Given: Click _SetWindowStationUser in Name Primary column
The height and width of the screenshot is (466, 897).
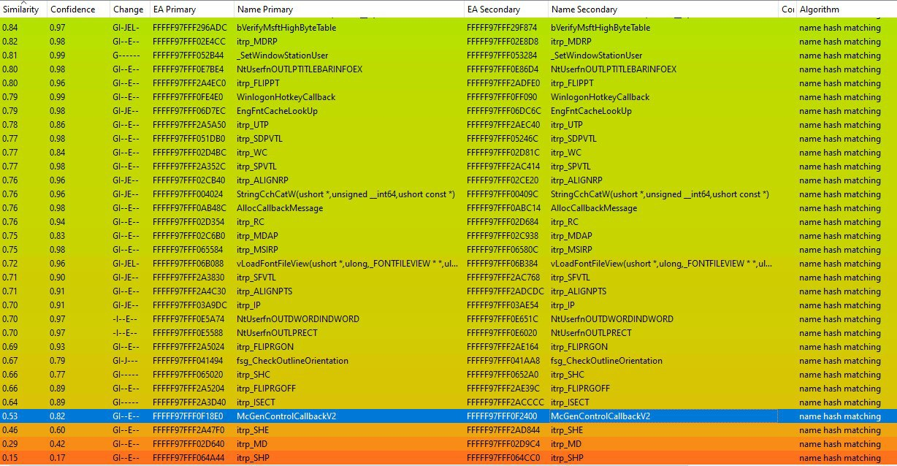Looking at the screenshot, I should (x=282, y=56).
